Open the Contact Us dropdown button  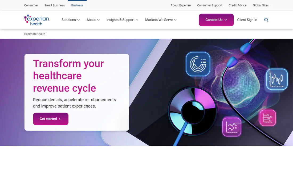pos(216,20)
